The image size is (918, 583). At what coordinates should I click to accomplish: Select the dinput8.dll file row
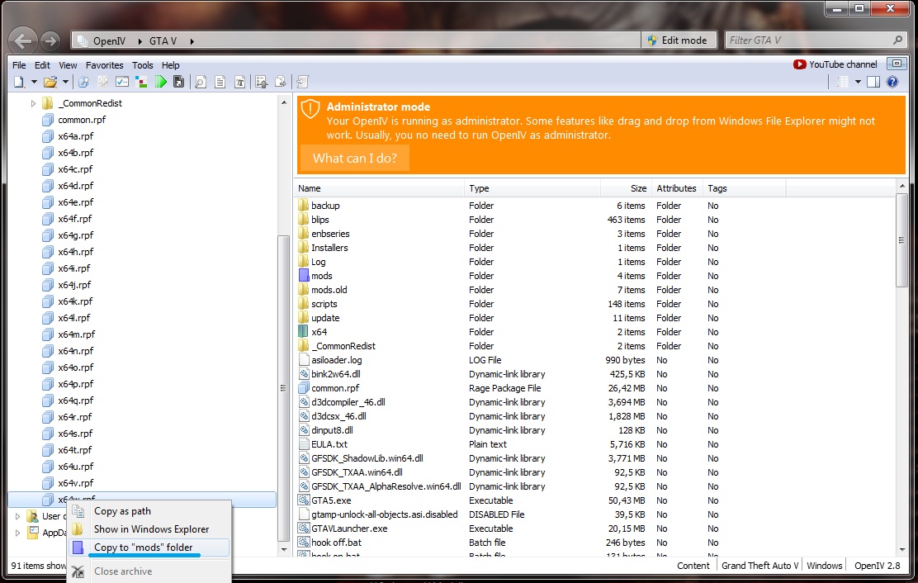(x=594, y=430)
